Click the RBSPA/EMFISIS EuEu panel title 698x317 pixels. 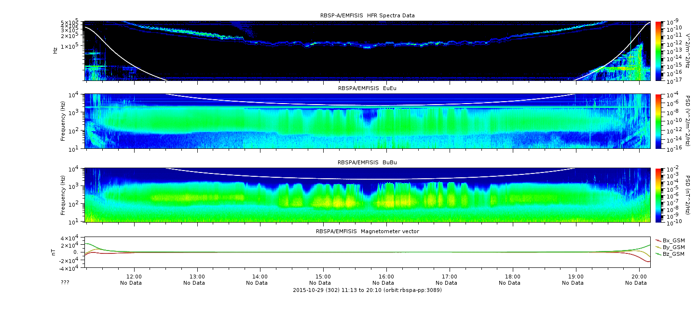[368, 88]
